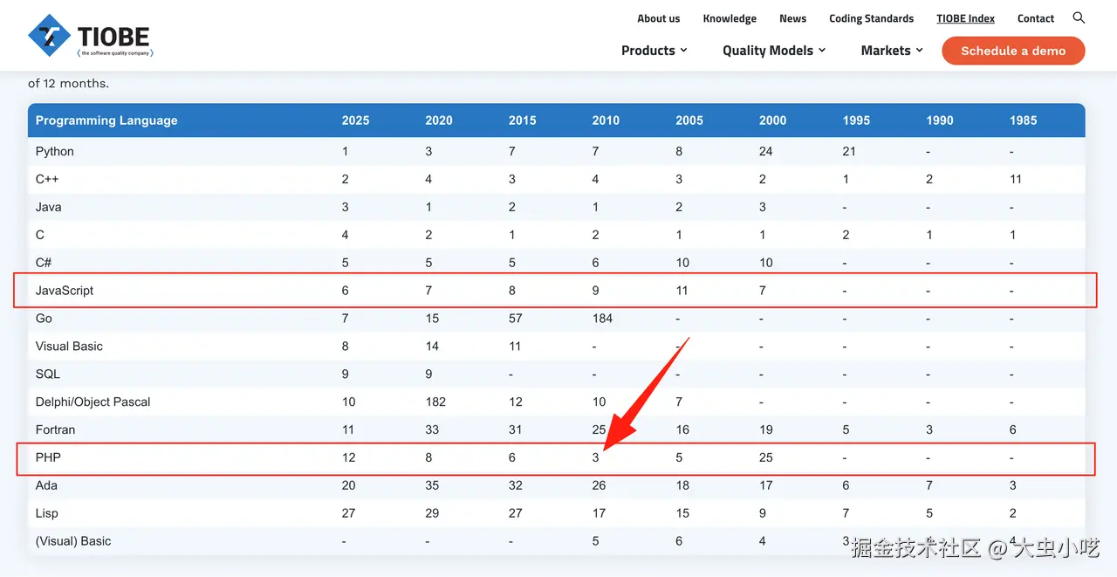Click Go's 2010 rank value 184
1117x577 pixels.
tap(603, 319)
